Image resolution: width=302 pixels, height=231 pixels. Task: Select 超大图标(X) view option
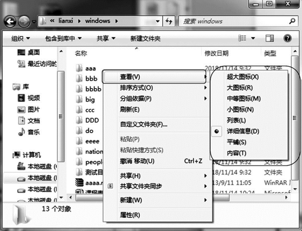pyautogui.click(x=250, y=77)
